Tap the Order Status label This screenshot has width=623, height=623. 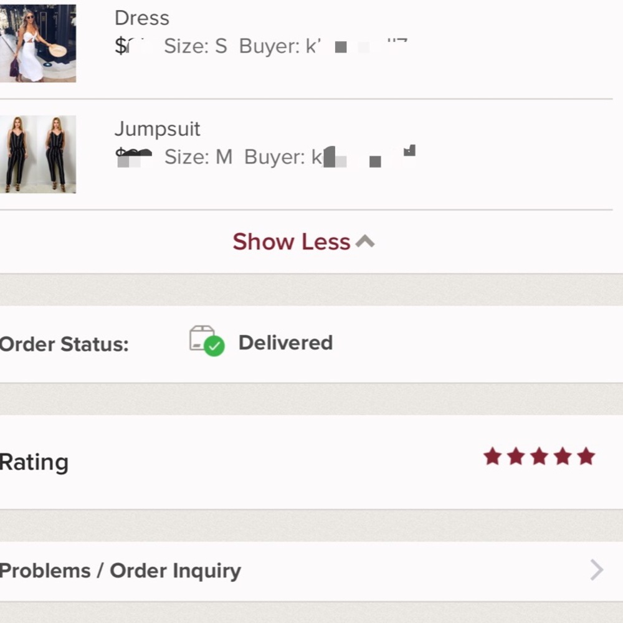(64, 344)
